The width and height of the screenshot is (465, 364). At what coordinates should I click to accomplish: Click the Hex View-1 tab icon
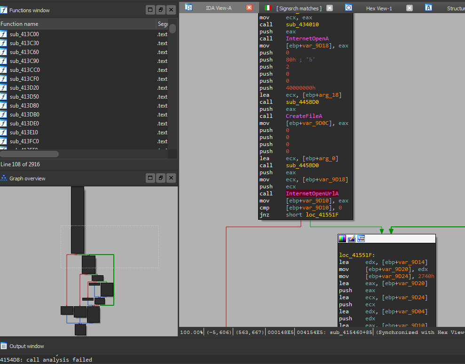pyautogui.click(x=348, y=8)
